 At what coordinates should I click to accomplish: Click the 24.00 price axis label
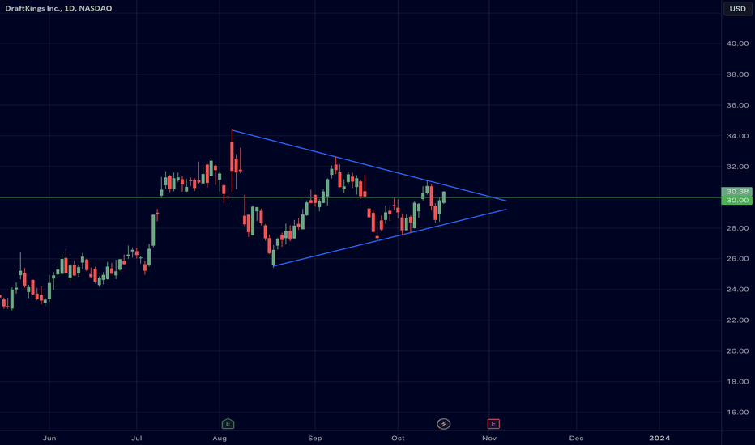(x=737, y=290)
